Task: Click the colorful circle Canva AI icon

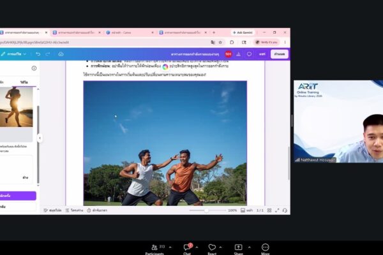Action: pyautogui.click(x=165, y=66)
